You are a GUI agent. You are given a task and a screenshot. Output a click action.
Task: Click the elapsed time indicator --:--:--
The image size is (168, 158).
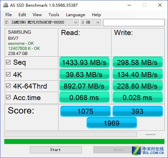click(x=150, y=134)
